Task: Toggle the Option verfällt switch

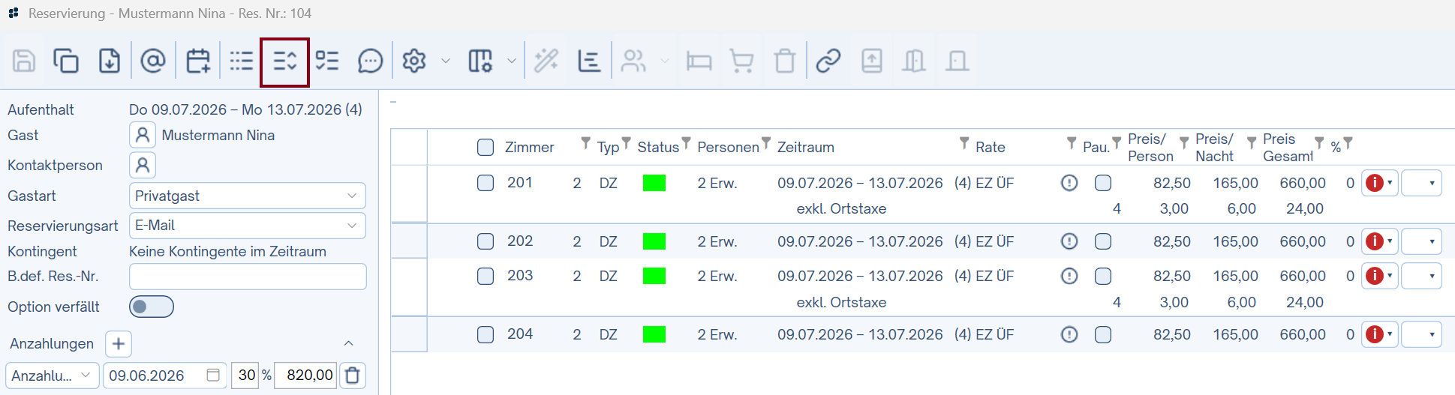Action: coord(152,307)
